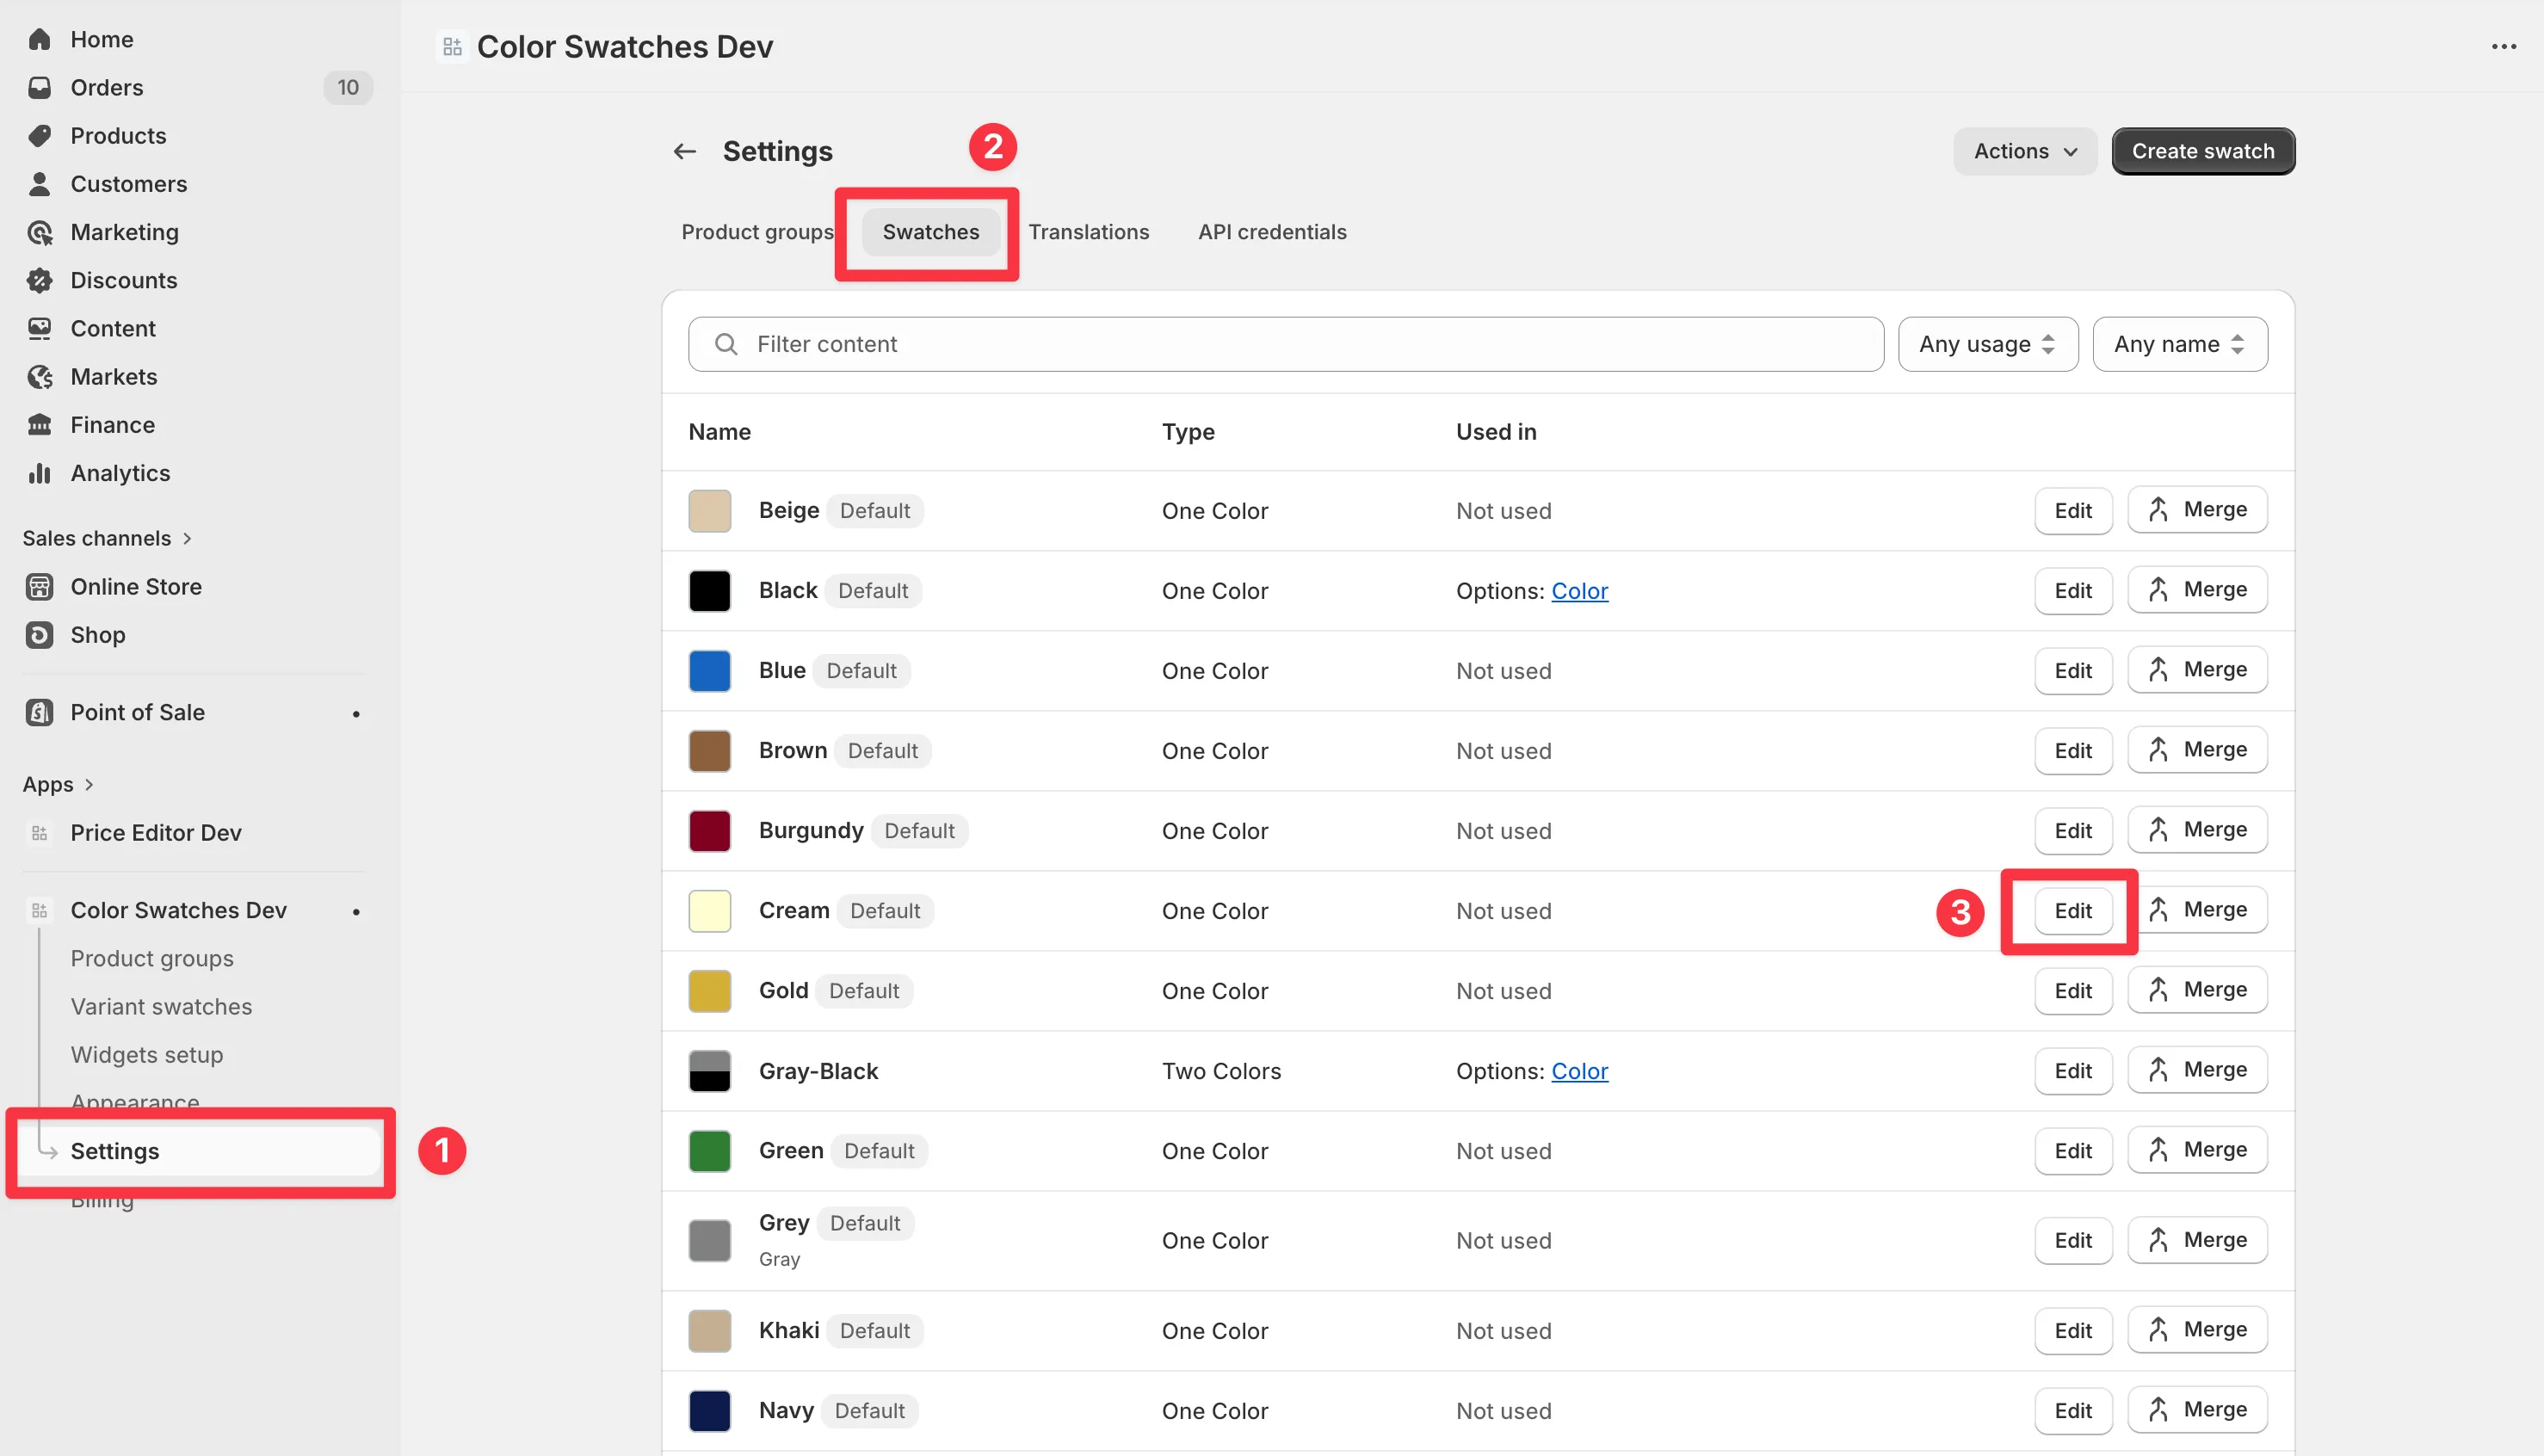Click the back arrow next to Settings
Viewport: 2544px width, 1456px height.
pos(684,150)
